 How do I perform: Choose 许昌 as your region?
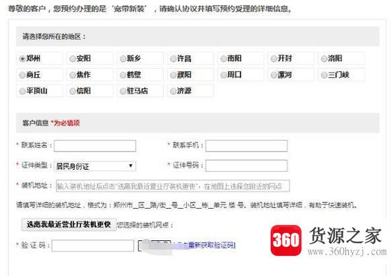pos(173,59)
